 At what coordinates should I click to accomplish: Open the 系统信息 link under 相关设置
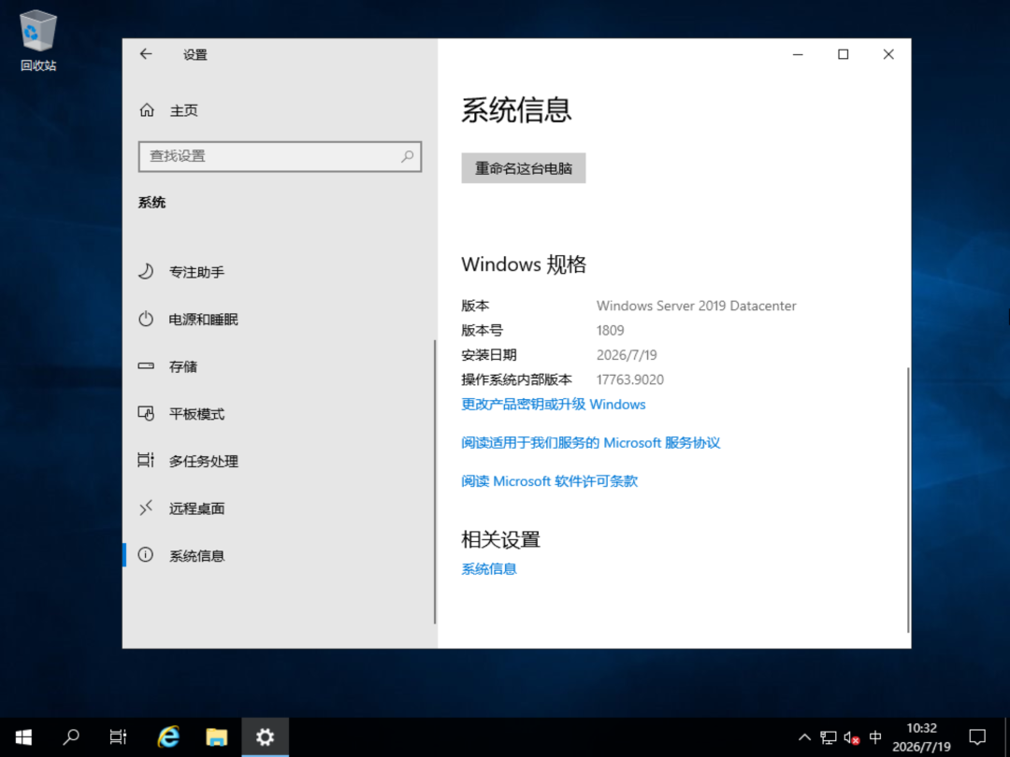(489, 569)
